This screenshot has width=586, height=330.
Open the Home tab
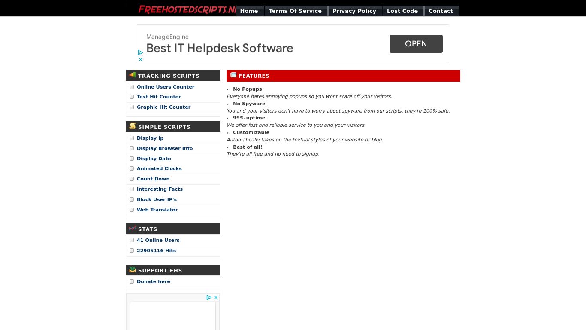[x=249, y=11]
